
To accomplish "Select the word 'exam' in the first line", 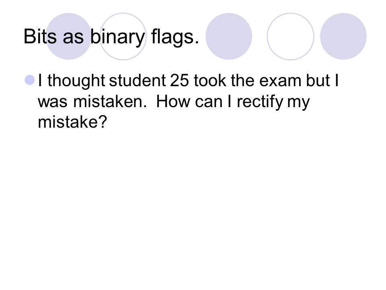I will [280, 81].
